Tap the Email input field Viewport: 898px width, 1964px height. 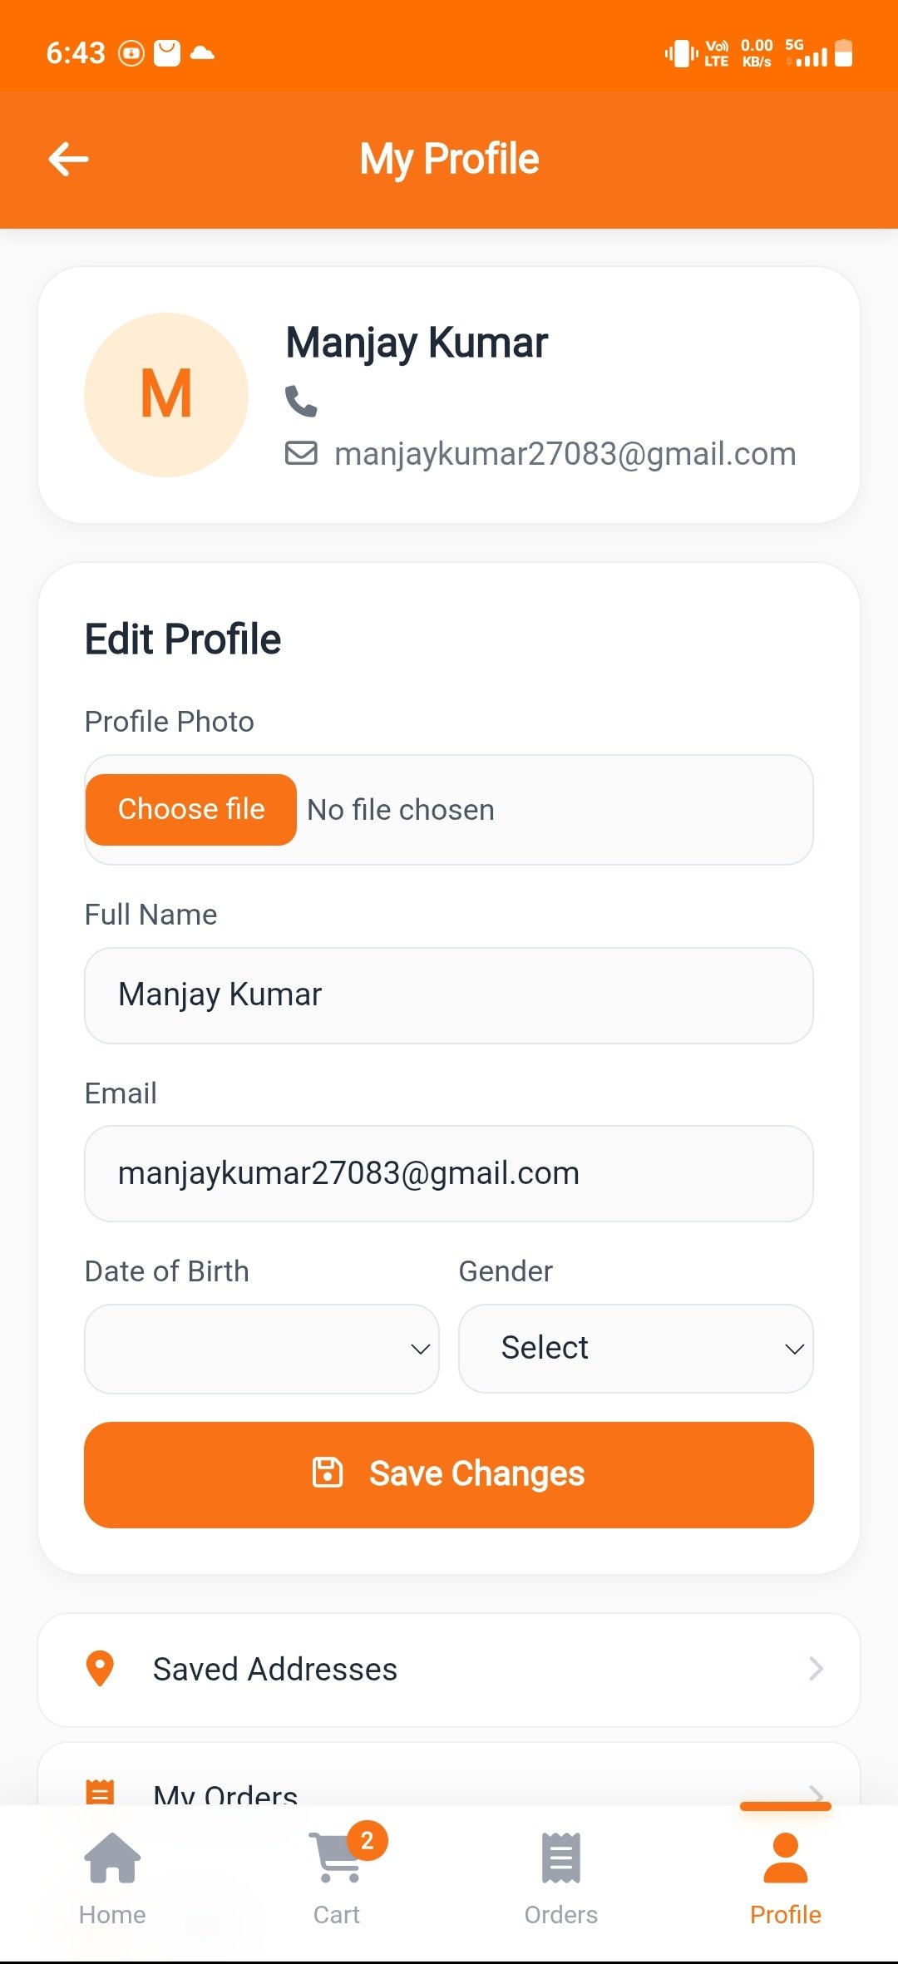tap(449, 1173)
